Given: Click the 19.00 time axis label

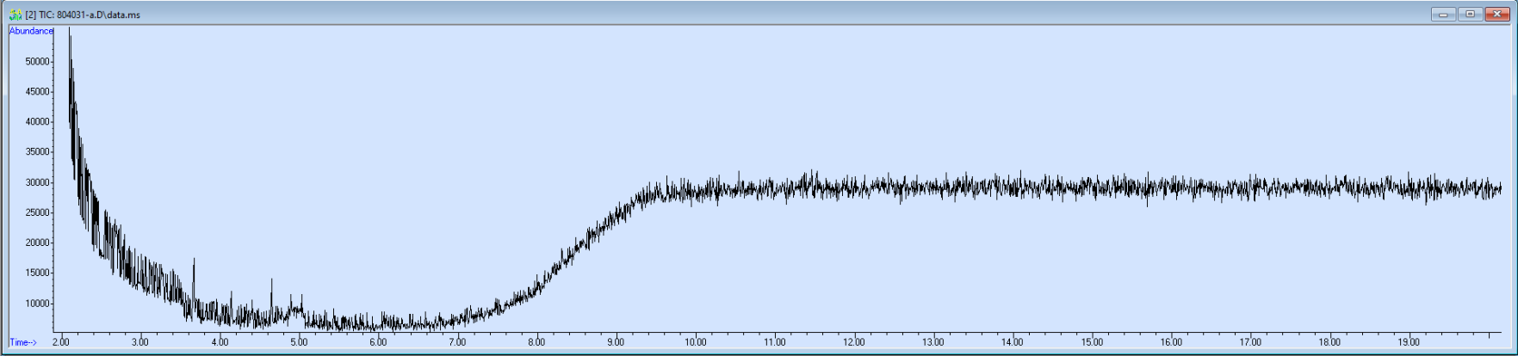Looking at the screenshot, I should pyautogui.click(x=1409, y=342).
